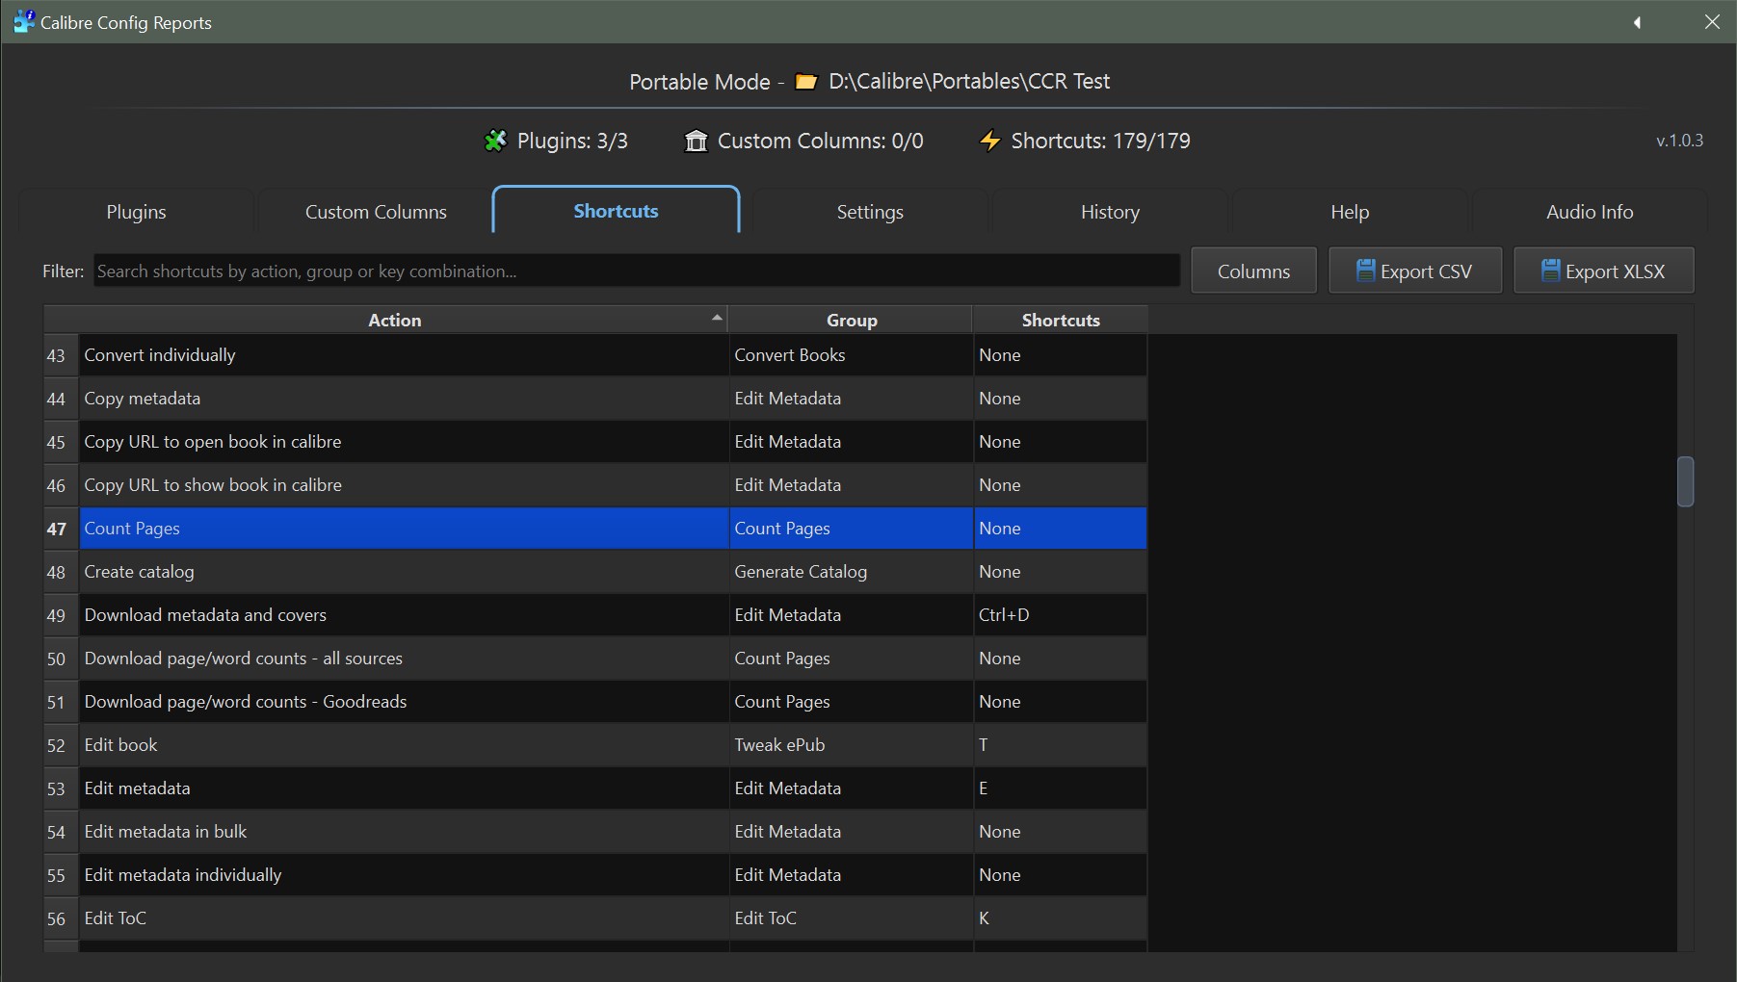Focus the shortcuts Filter search field
This screenshot has height=982, width=1737.
[636, 271]
